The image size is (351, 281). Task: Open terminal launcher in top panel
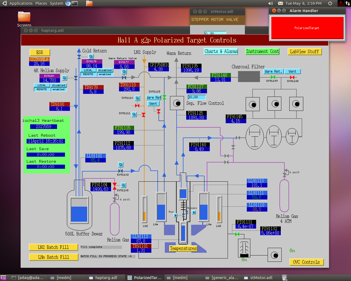click(75, 3)
